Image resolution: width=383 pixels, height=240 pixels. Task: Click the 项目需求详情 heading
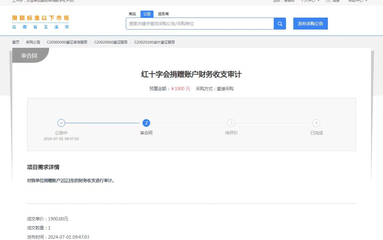tap(43, 167)
